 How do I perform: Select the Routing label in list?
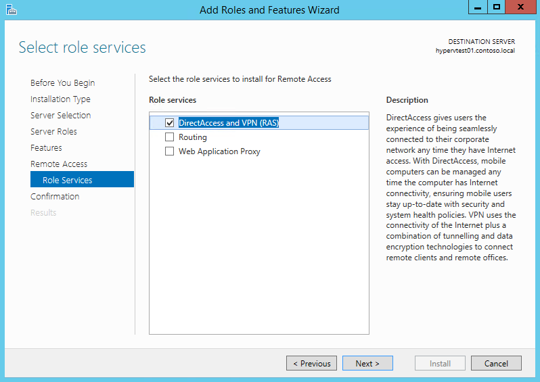pos(192,137)
